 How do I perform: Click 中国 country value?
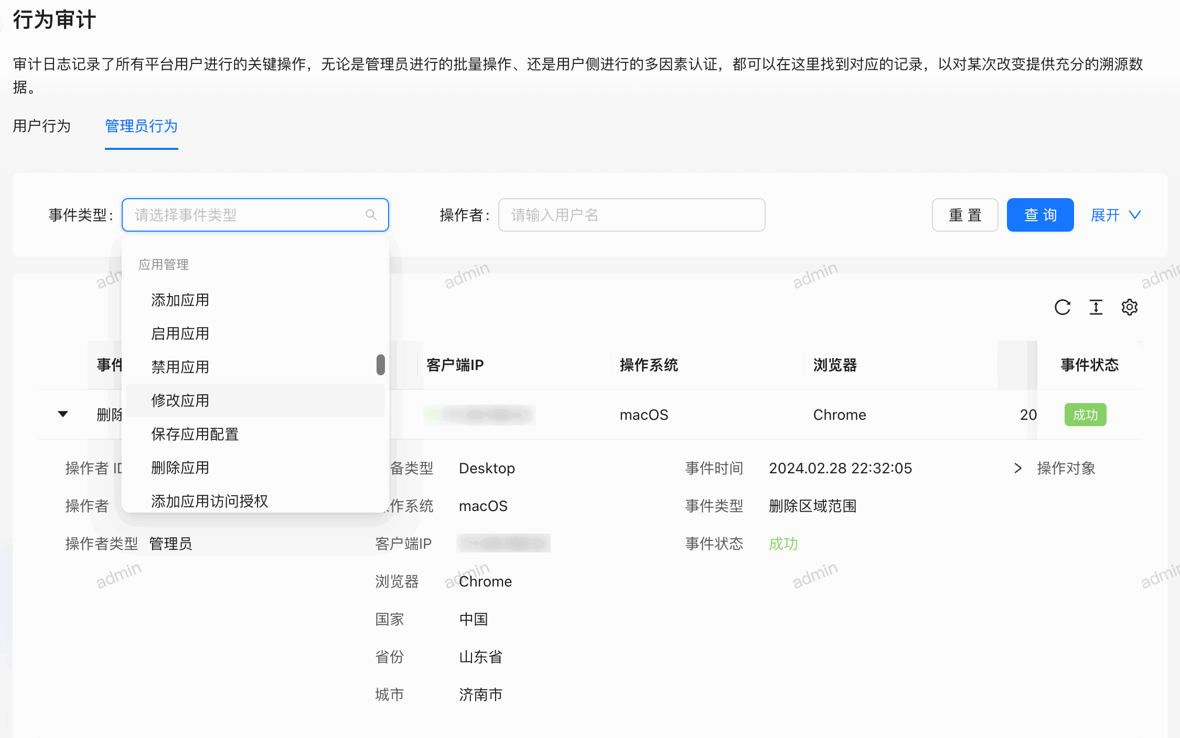click(x=474, y=619)
